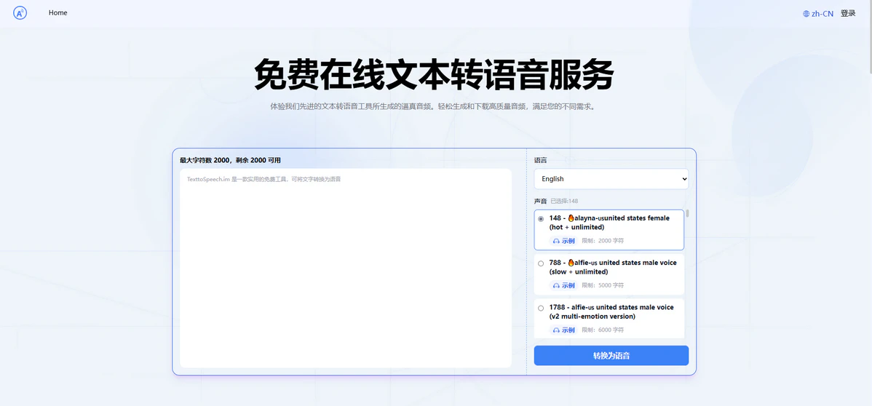Play sample for voice 1788 alfie

pyautogui.click(x=563, y=330)
